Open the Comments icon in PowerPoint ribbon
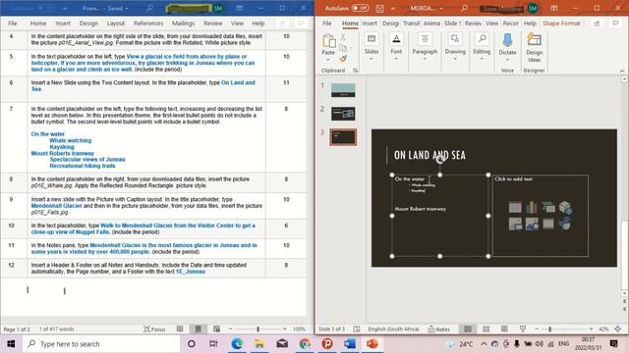 coord(616,24)
